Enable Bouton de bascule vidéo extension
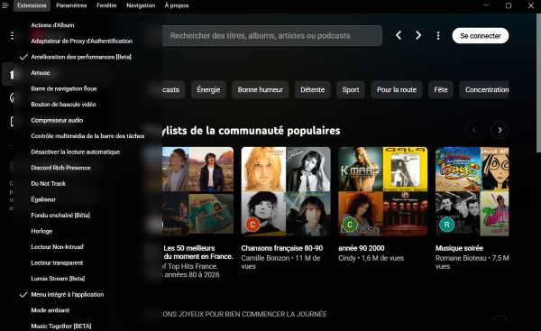 (x=63, y=105)
